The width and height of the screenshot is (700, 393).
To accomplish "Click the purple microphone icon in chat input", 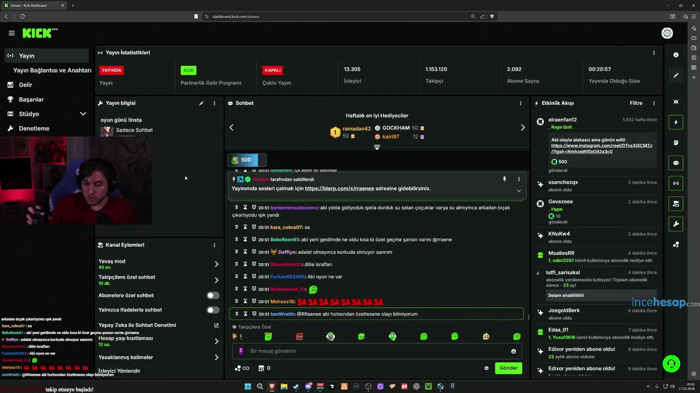I will (x=241, y=351).
